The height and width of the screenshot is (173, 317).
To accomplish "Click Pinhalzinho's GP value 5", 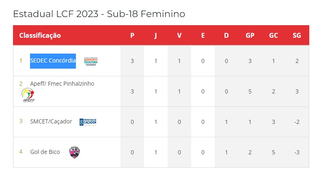I will [250, 91].
